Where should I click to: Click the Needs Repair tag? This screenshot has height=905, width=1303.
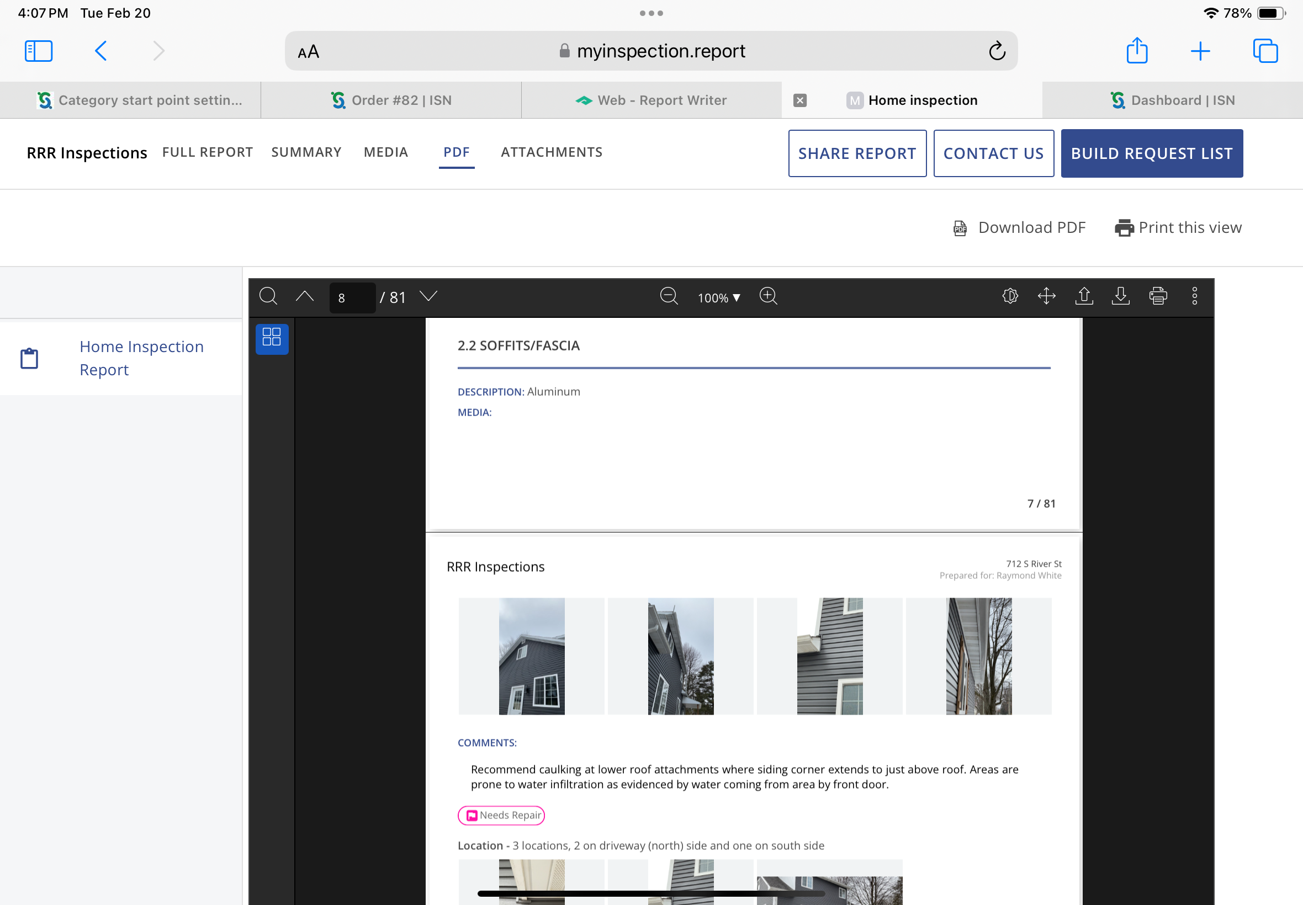pyautogui.click(x=501, y=815)
